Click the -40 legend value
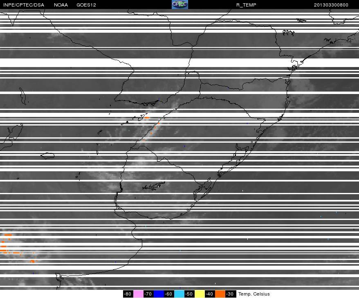This screenshot has width=359, height=298. click(210, 294)
